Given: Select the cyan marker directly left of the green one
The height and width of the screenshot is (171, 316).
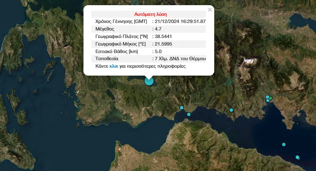Looking at the screenshot, I should click(x=268, y=97).
